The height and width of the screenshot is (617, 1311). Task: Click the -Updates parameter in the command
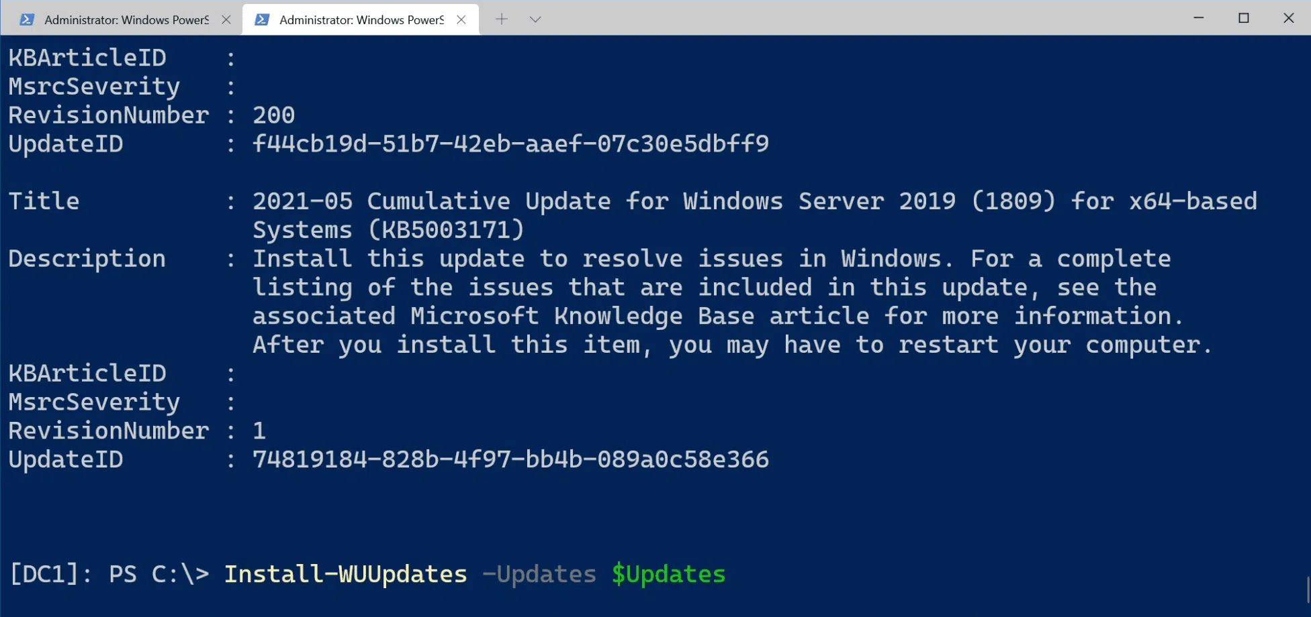click(x=539, y=574)
